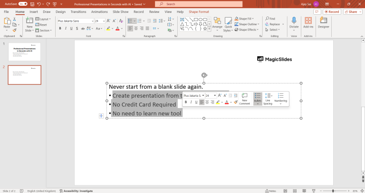The image size is (365, 193).
Task: Toggle Italic on the mini toolbar
Action: click(x=191, y=102)
